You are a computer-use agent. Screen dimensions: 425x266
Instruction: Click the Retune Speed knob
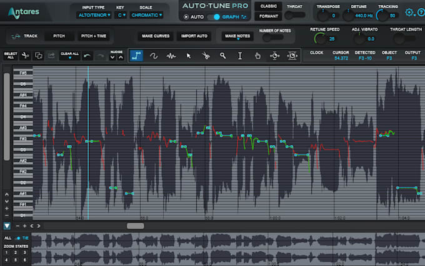[321, 39]
